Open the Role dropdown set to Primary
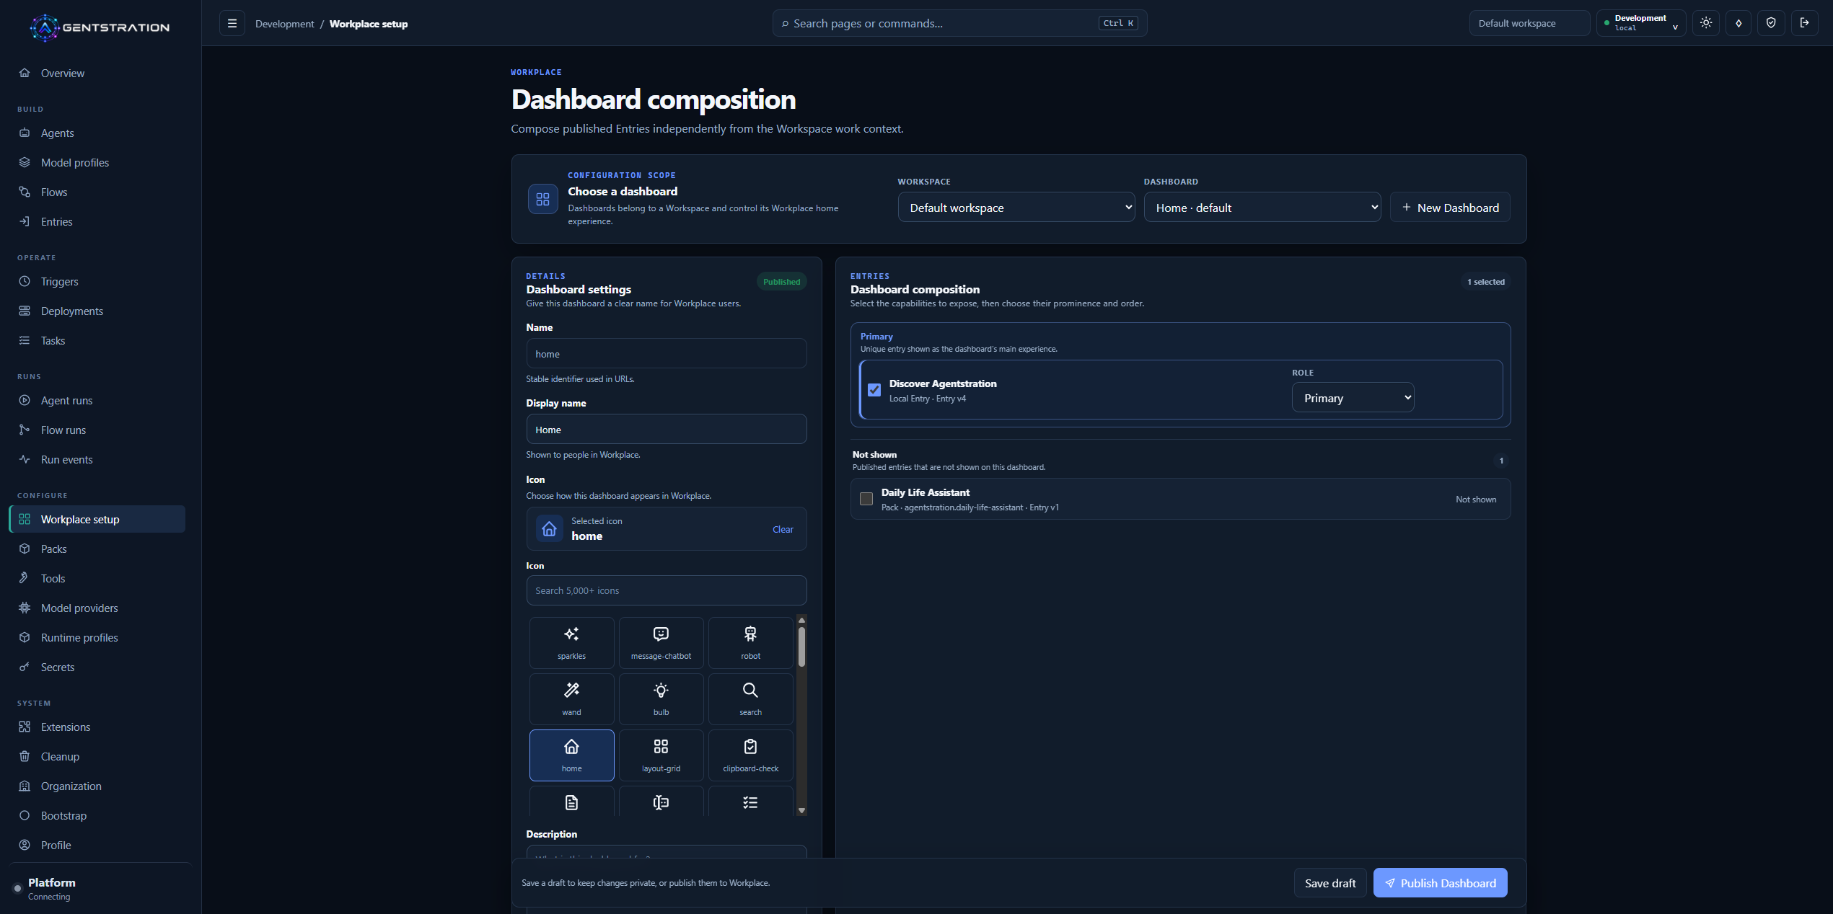The width and height of the screenshot is (1833, 914). (1353, 398)
